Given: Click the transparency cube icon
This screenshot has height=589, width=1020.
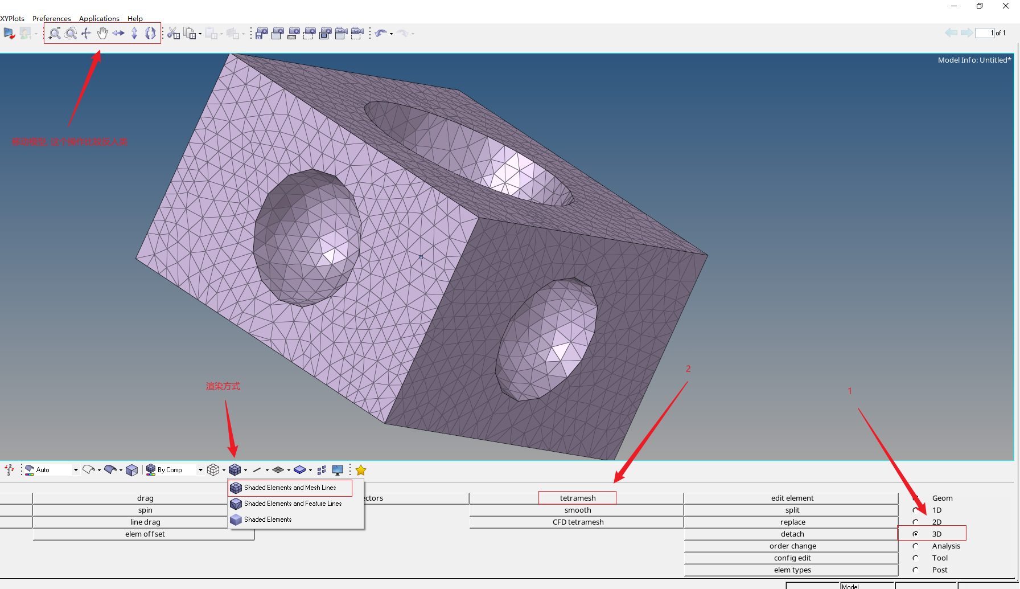Looking at the screenshot, I should pyautogui.click(x=132, y=470).
